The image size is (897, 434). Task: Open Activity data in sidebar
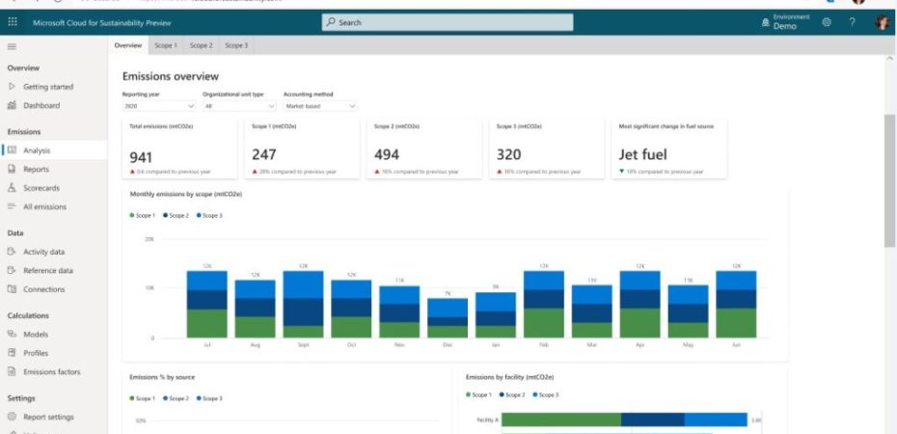tap(43, 252)
